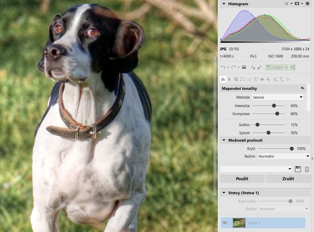
Task: Click the 1/4000 s shutter speed text
Action: 227,56
